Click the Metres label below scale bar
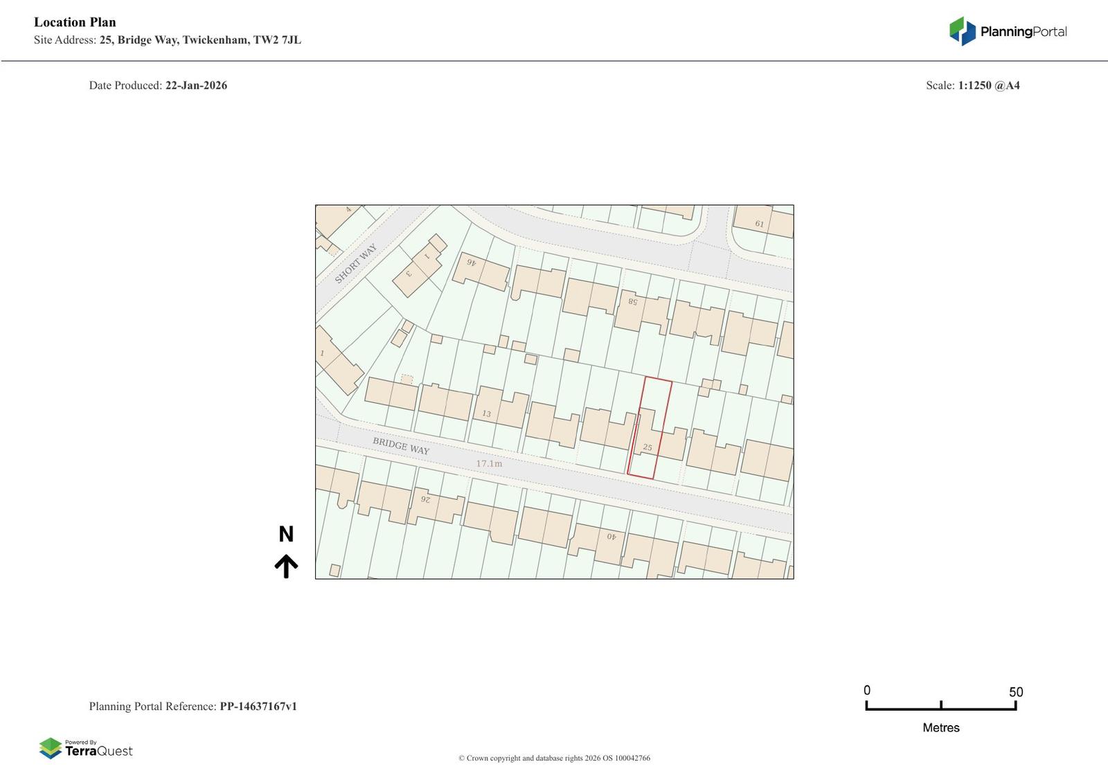Image resolution: width=1108 pixels, height=784 pixels. (x=940, y=728)
